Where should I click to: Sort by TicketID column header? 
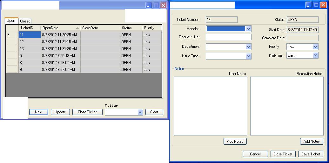tap(30, 28)
